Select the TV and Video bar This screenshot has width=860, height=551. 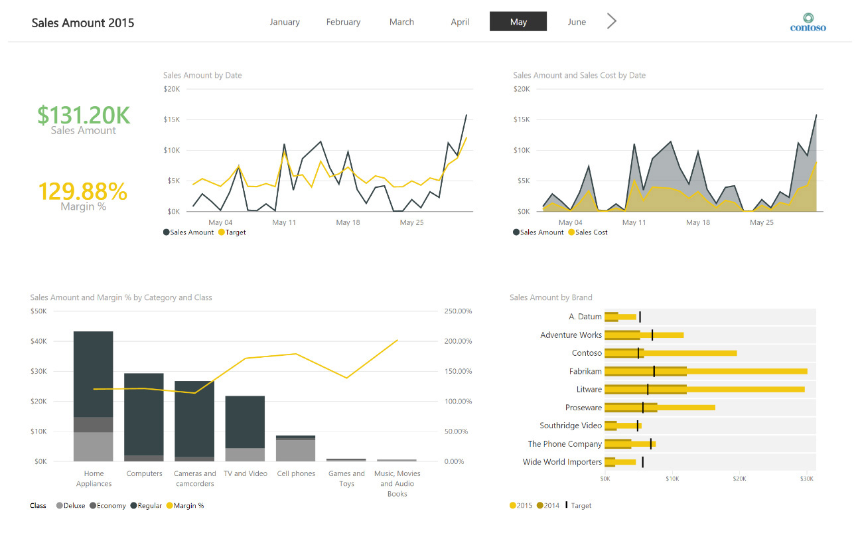245,429
